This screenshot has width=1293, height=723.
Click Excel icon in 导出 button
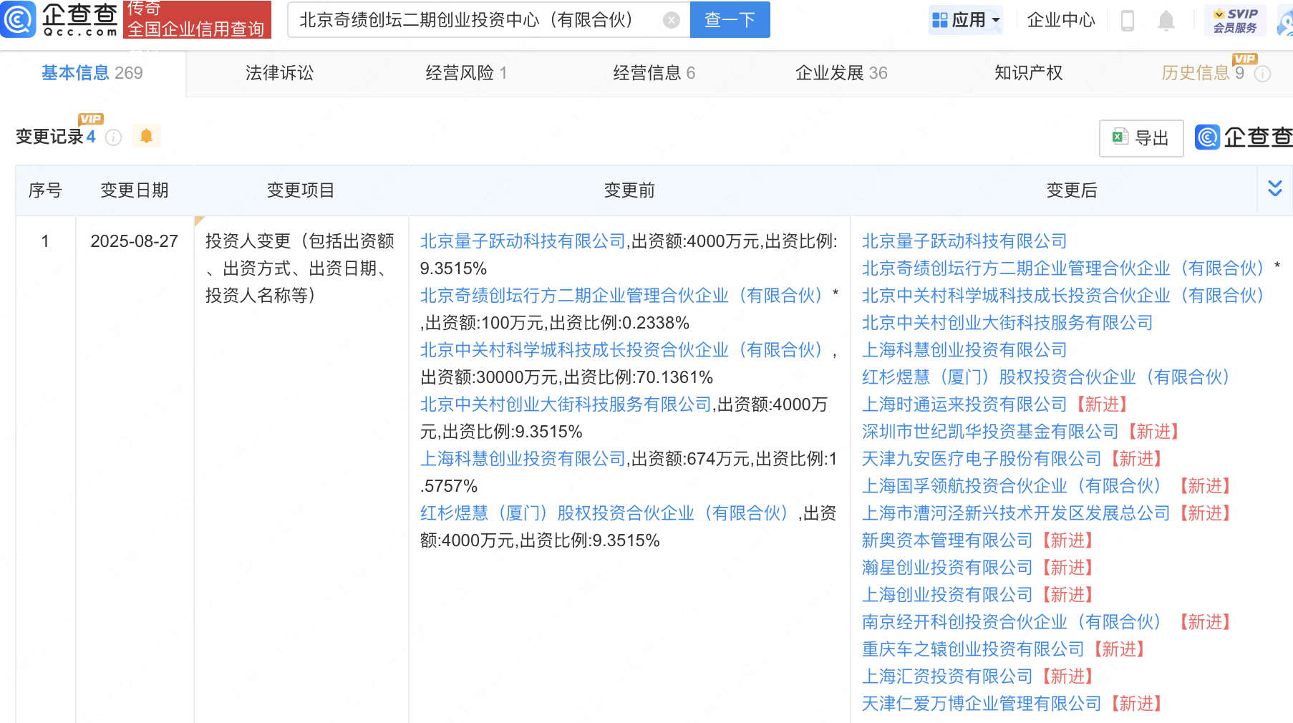pos(1120,137)
